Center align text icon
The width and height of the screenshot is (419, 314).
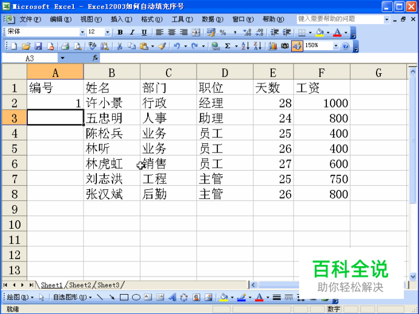(x=171, y=32)
